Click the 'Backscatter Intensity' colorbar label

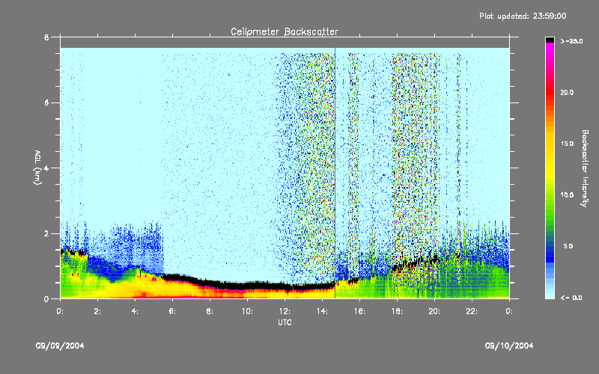click(585, 168)
